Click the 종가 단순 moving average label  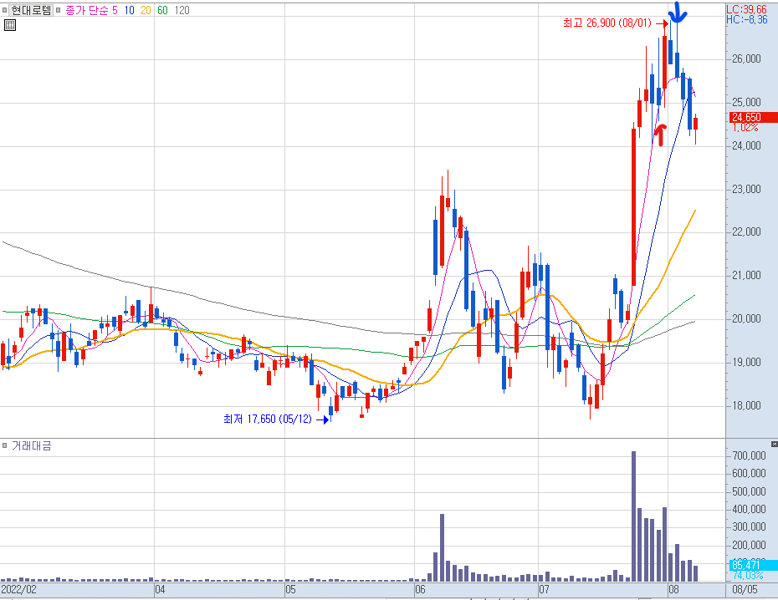click(x=86, y=10)
